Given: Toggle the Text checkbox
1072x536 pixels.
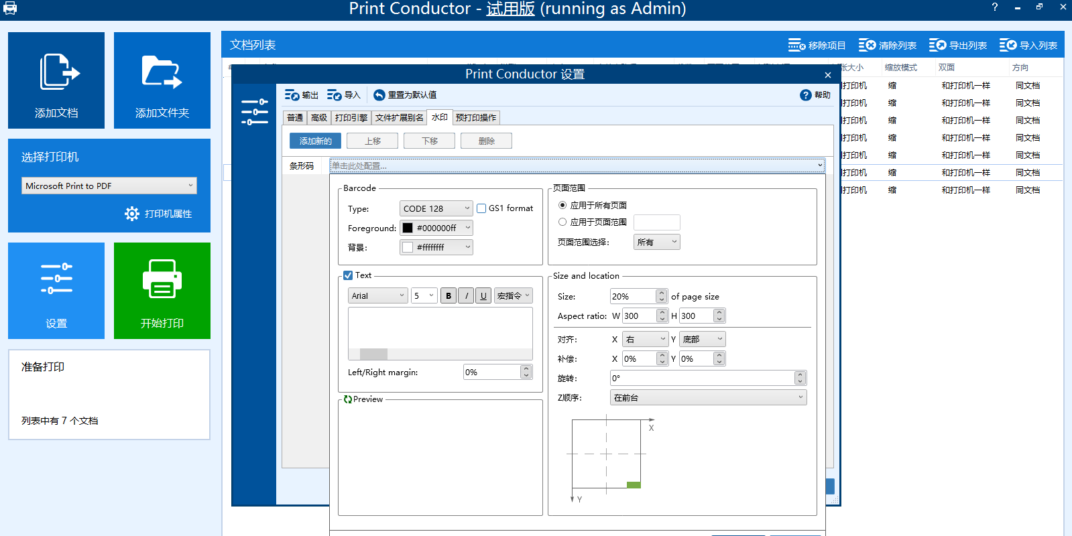Looking at the screenshot, I should 348,275.
